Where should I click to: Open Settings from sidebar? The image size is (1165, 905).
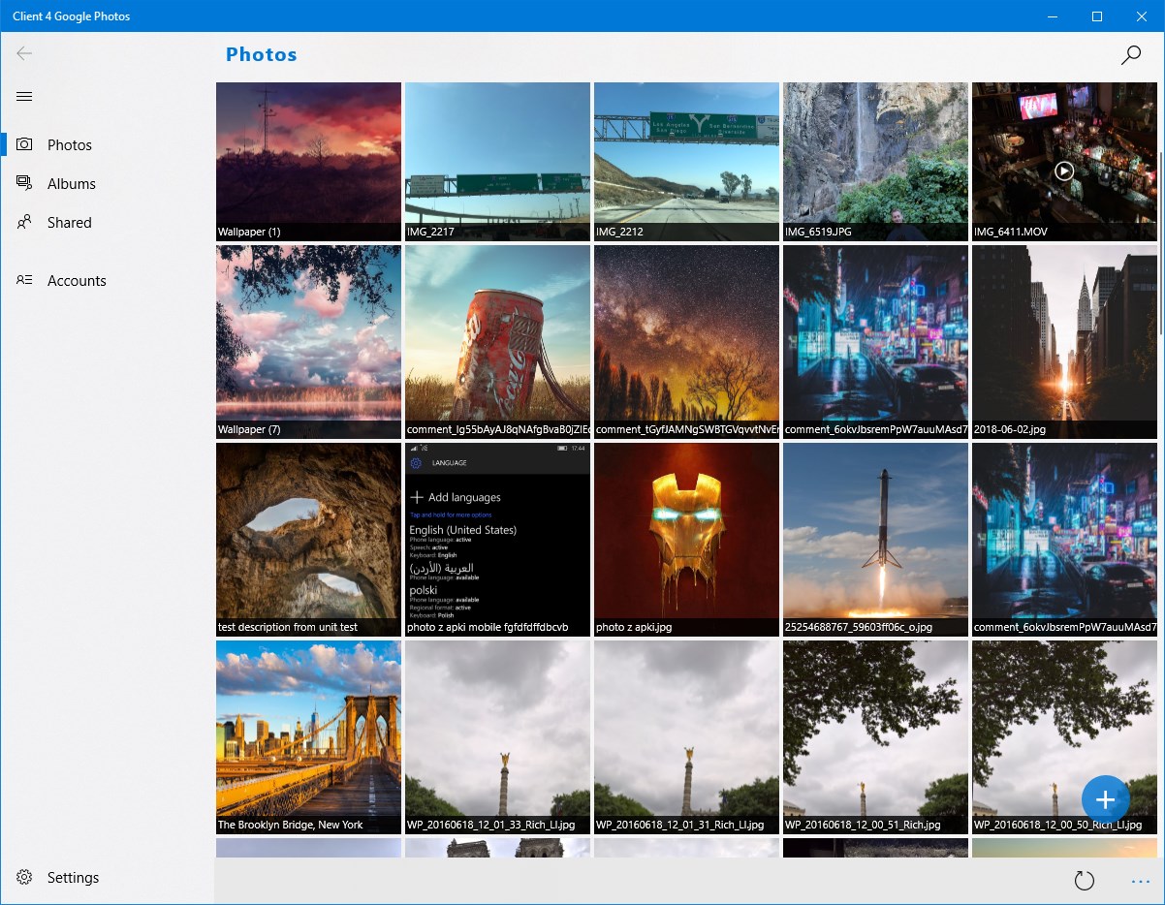point(107,877)
